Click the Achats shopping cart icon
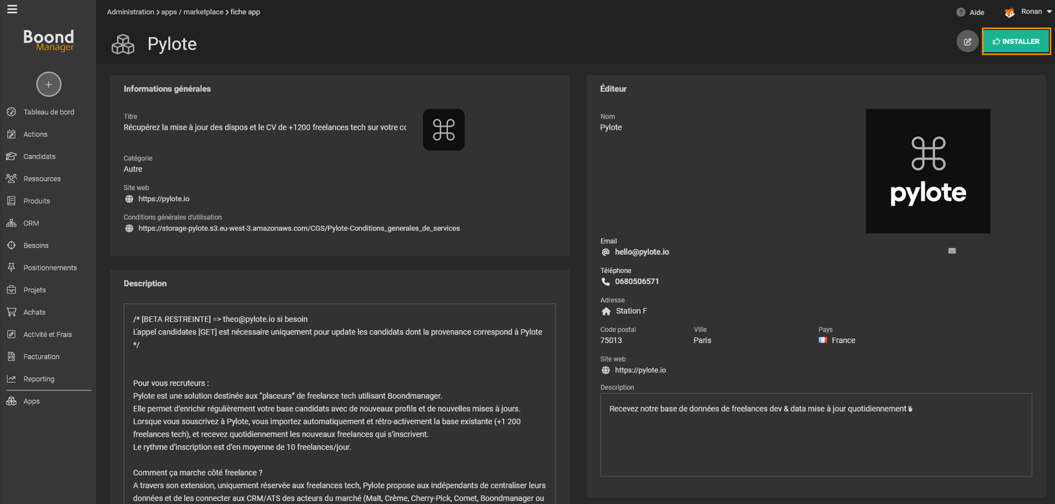Viewport: 1055px width, 504px height. click(11, 312)
